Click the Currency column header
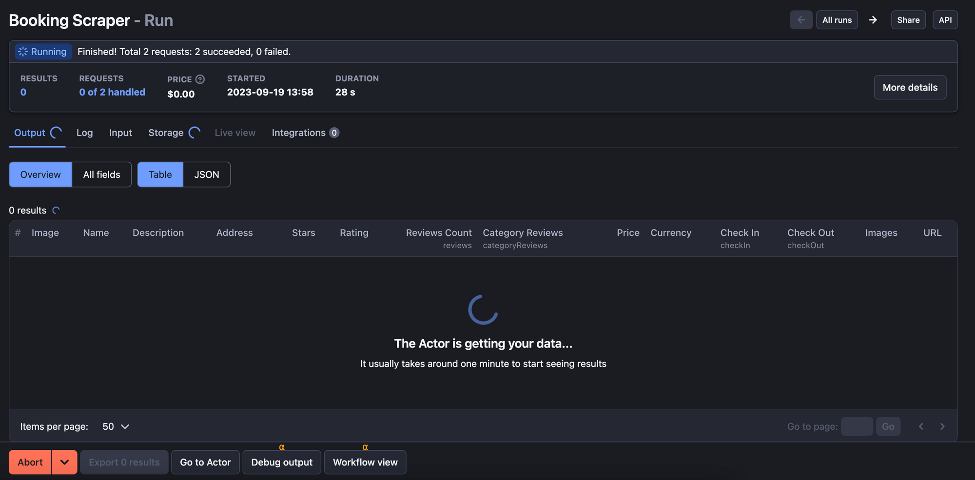The width and height of the screenshot is (975, 480). coord(671,233)
